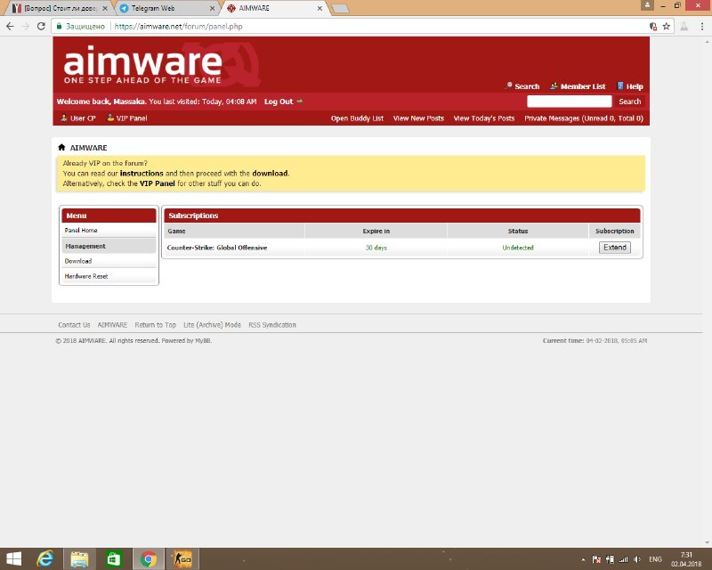This screenshot has height=570, width=712.
Task: Click Return to Top footer link
Action: point(155,325)
